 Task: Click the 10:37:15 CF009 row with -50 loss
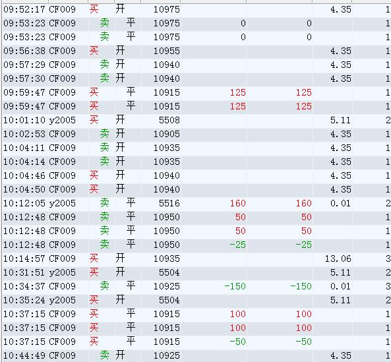coord(196,342)
